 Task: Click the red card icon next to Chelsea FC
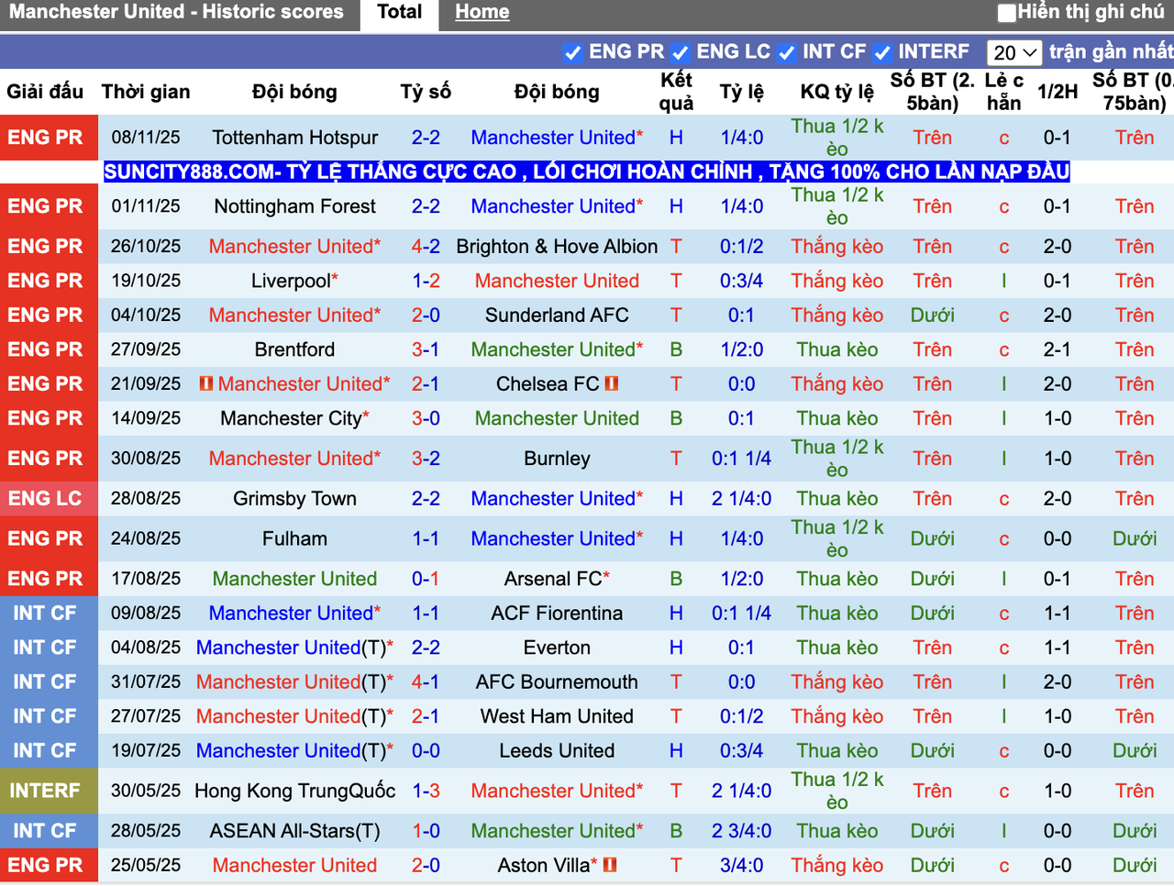click(612, 383)
